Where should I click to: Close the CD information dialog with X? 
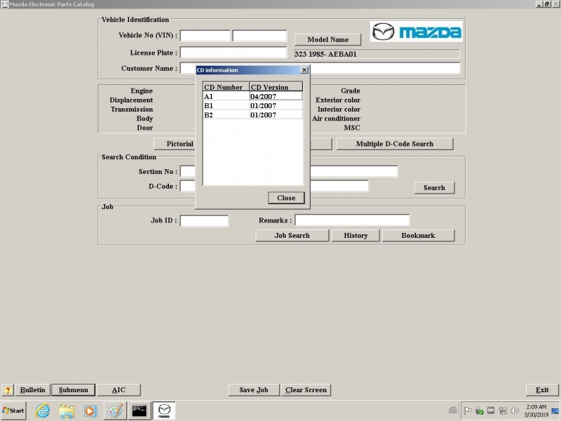(x=304, y=69)
